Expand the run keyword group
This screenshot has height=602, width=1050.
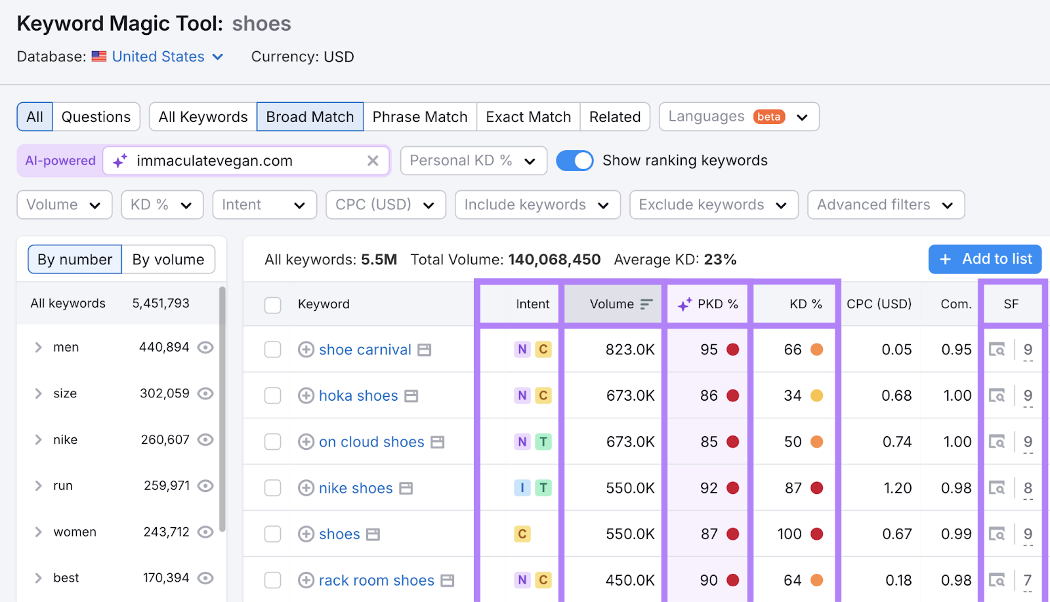point(38,486)
